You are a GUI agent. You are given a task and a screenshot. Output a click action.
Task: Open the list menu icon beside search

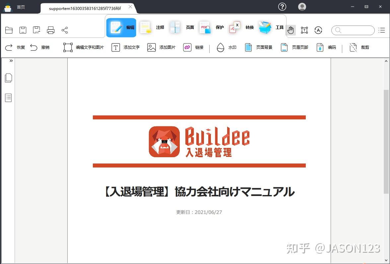tap(382, 31)
